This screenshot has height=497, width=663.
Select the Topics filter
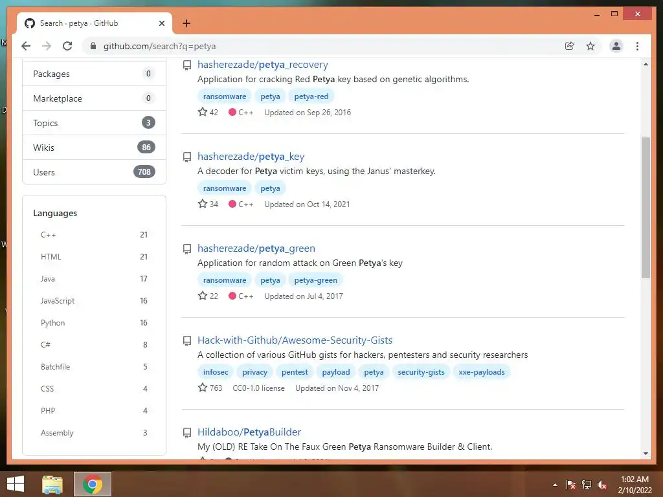click(x=94, y=123)
